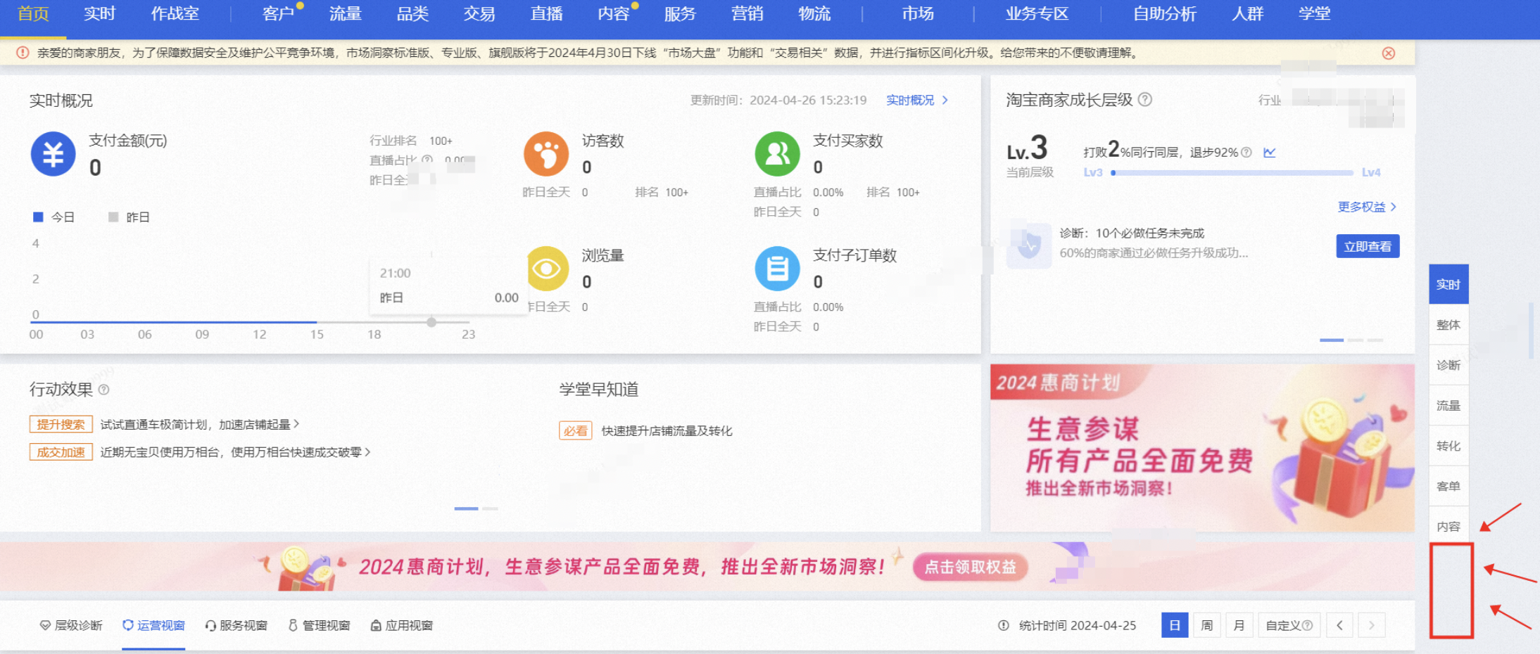Jump to 诊断 in side anchor menu

[1449, 365]
